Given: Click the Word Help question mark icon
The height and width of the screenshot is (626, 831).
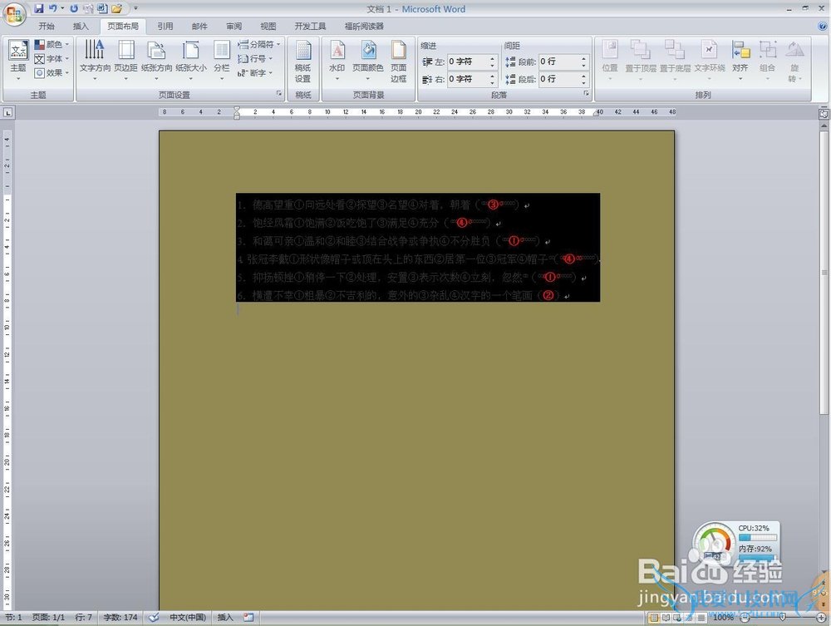Looking at the screenshot, I should (823, 26).
